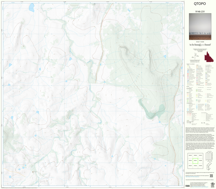Viewport: 216px width, 189px height.
Task: Click the HYDROGRAPHY legend heading
Action: (189, 103)
